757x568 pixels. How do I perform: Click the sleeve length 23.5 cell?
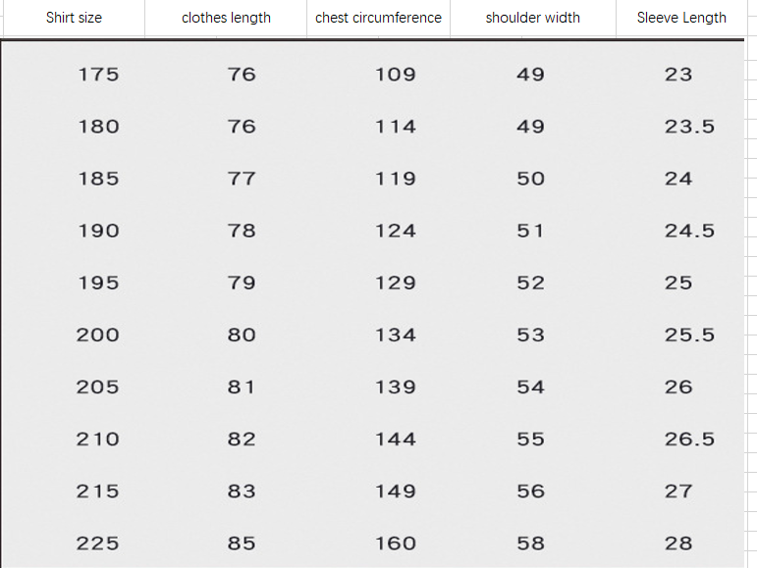(x=689, y=127)
